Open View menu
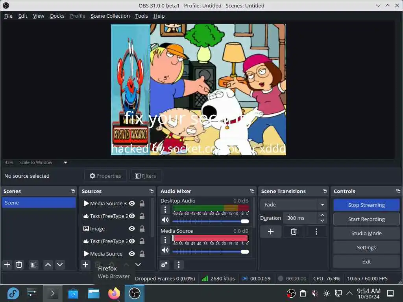This screenshot has height=302, width=403. (x=39, y=16)
